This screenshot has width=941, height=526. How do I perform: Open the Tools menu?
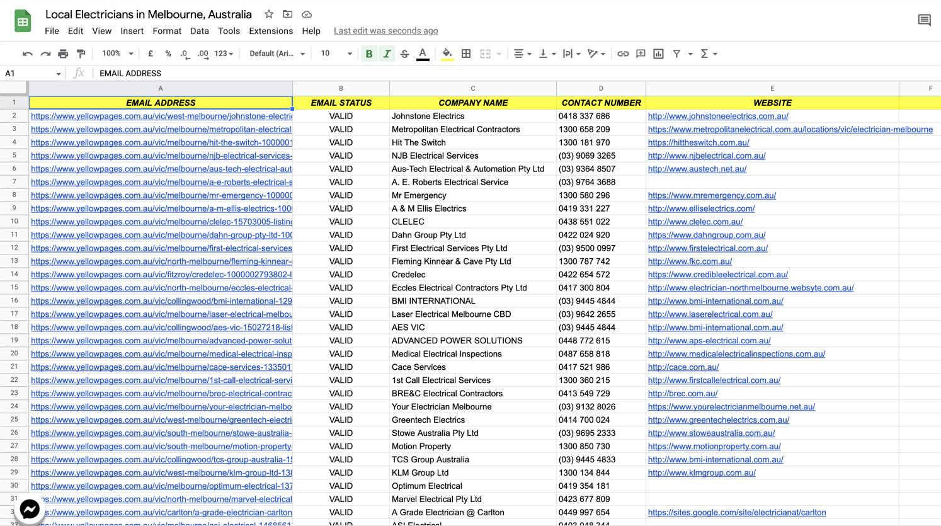(x=229, y=31)
